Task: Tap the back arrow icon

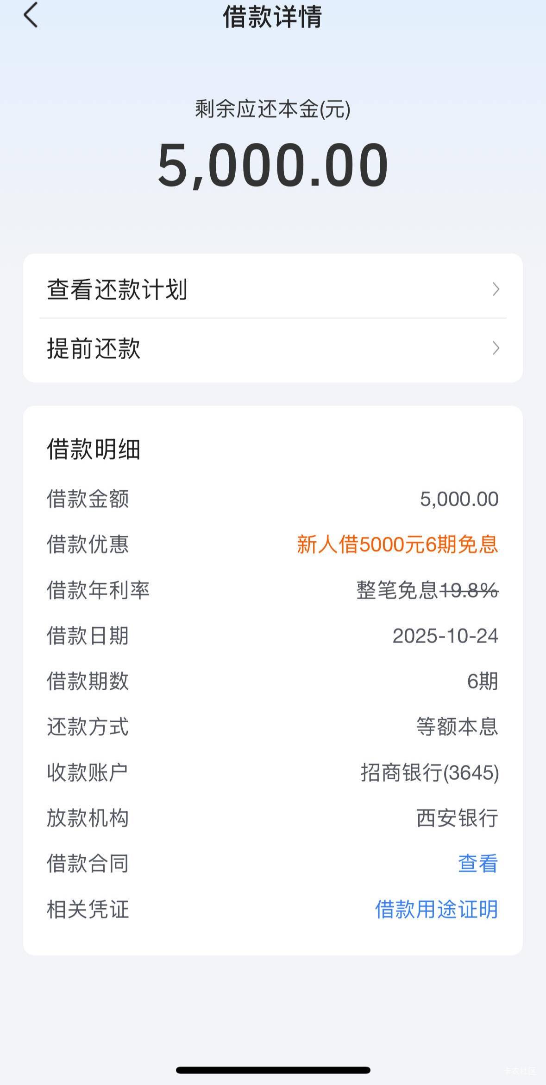Action: 31,16
